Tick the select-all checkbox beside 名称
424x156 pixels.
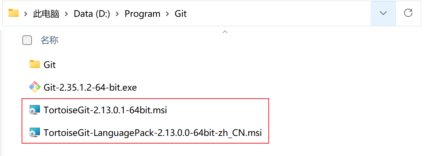27,40
